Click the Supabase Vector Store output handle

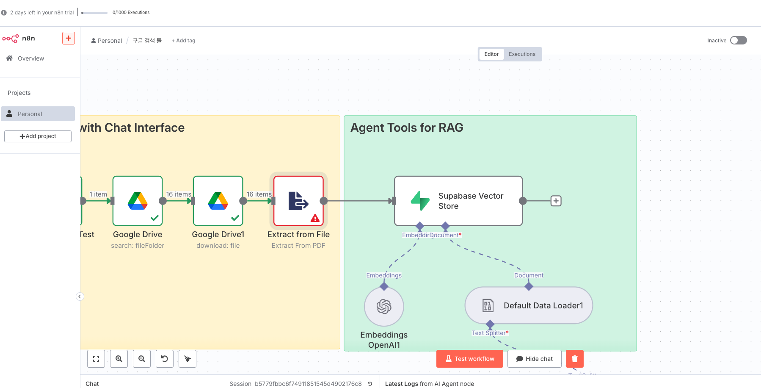pyautogui.click(x=523, y=201)
